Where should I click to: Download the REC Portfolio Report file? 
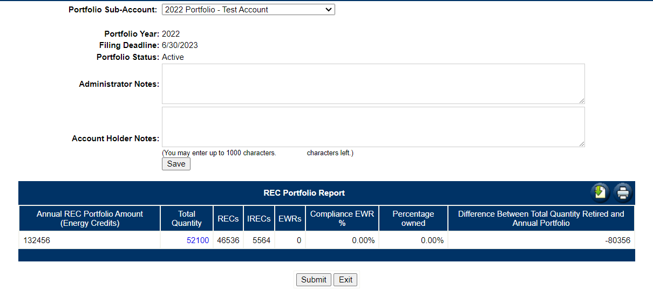(600, 192)
